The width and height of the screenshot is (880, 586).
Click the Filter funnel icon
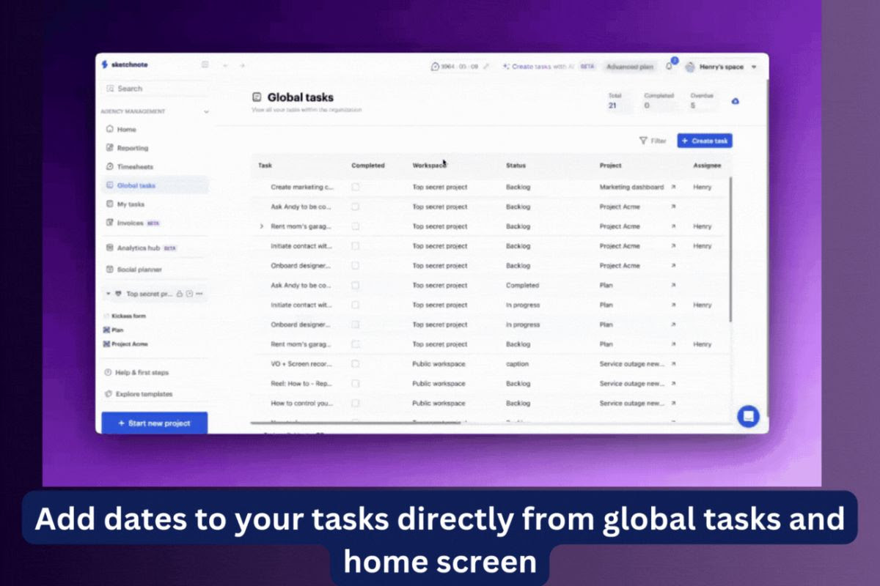pos(643,141)
